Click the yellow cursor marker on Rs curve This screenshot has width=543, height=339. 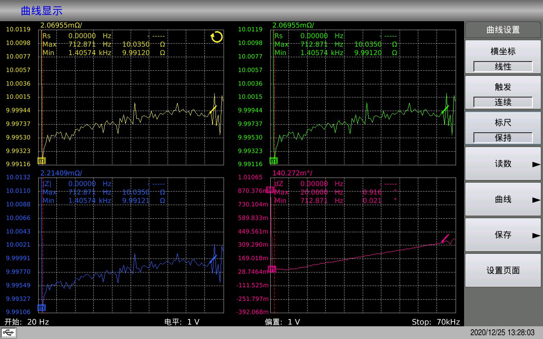click(213, 110)
